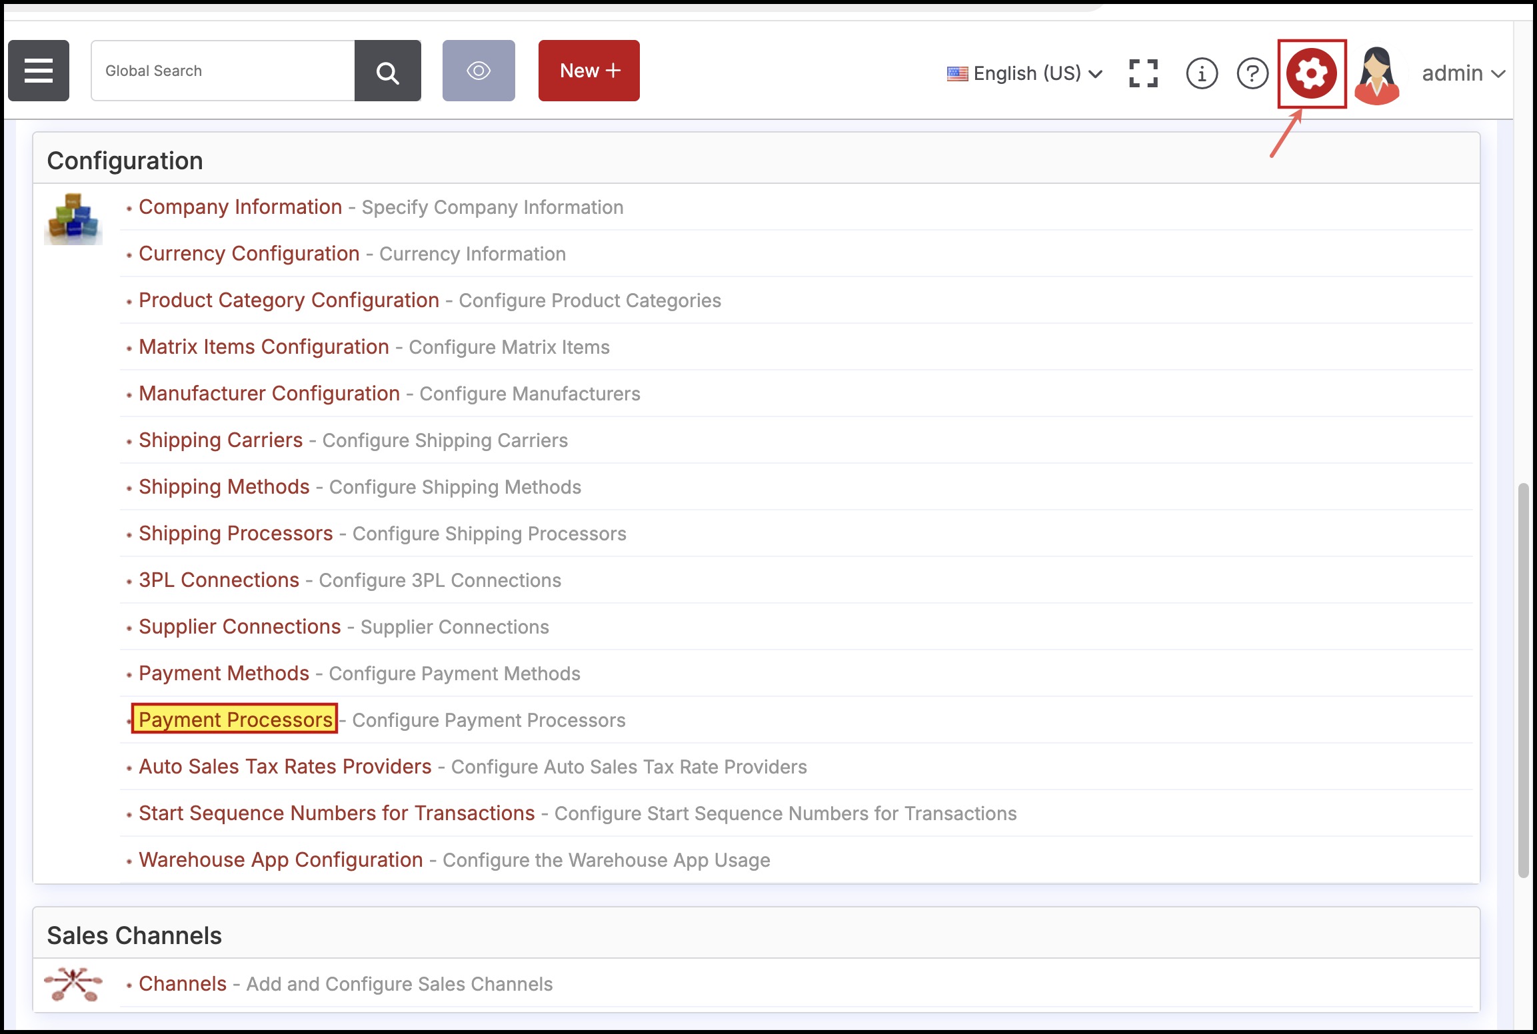Click the Configuration cubes icon
This screenshot has height=1034, width=1537.
(73, 219)
